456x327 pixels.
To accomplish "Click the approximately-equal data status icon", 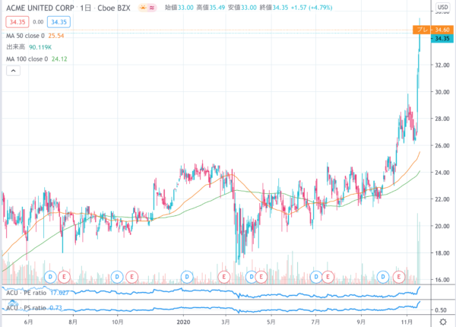I will coord(152,8).
